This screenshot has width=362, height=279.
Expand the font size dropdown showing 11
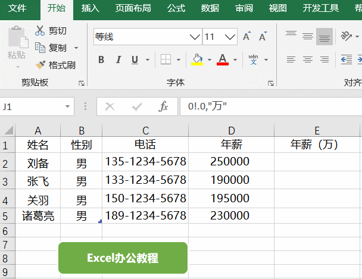(230, 37)
